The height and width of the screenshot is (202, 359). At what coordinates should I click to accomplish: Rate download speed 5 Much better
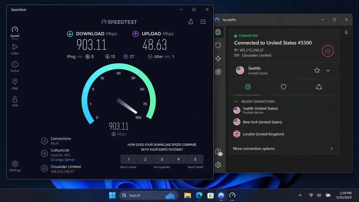point(195,159)
